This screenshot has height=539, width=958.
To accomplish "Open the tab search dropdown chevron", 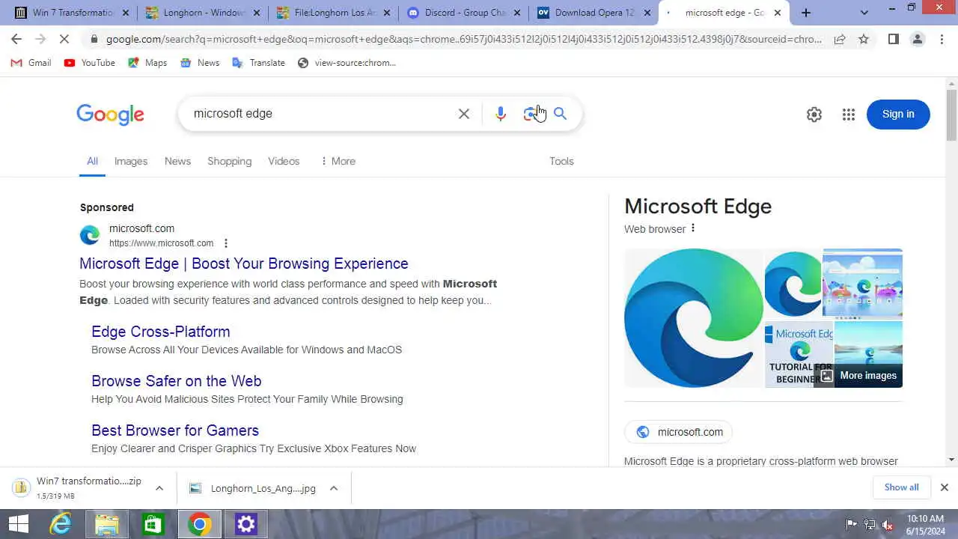I will [864, 13].
